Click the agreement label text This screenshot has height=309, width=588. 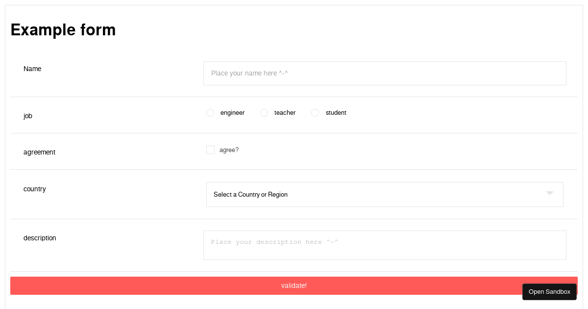[39, 152]
